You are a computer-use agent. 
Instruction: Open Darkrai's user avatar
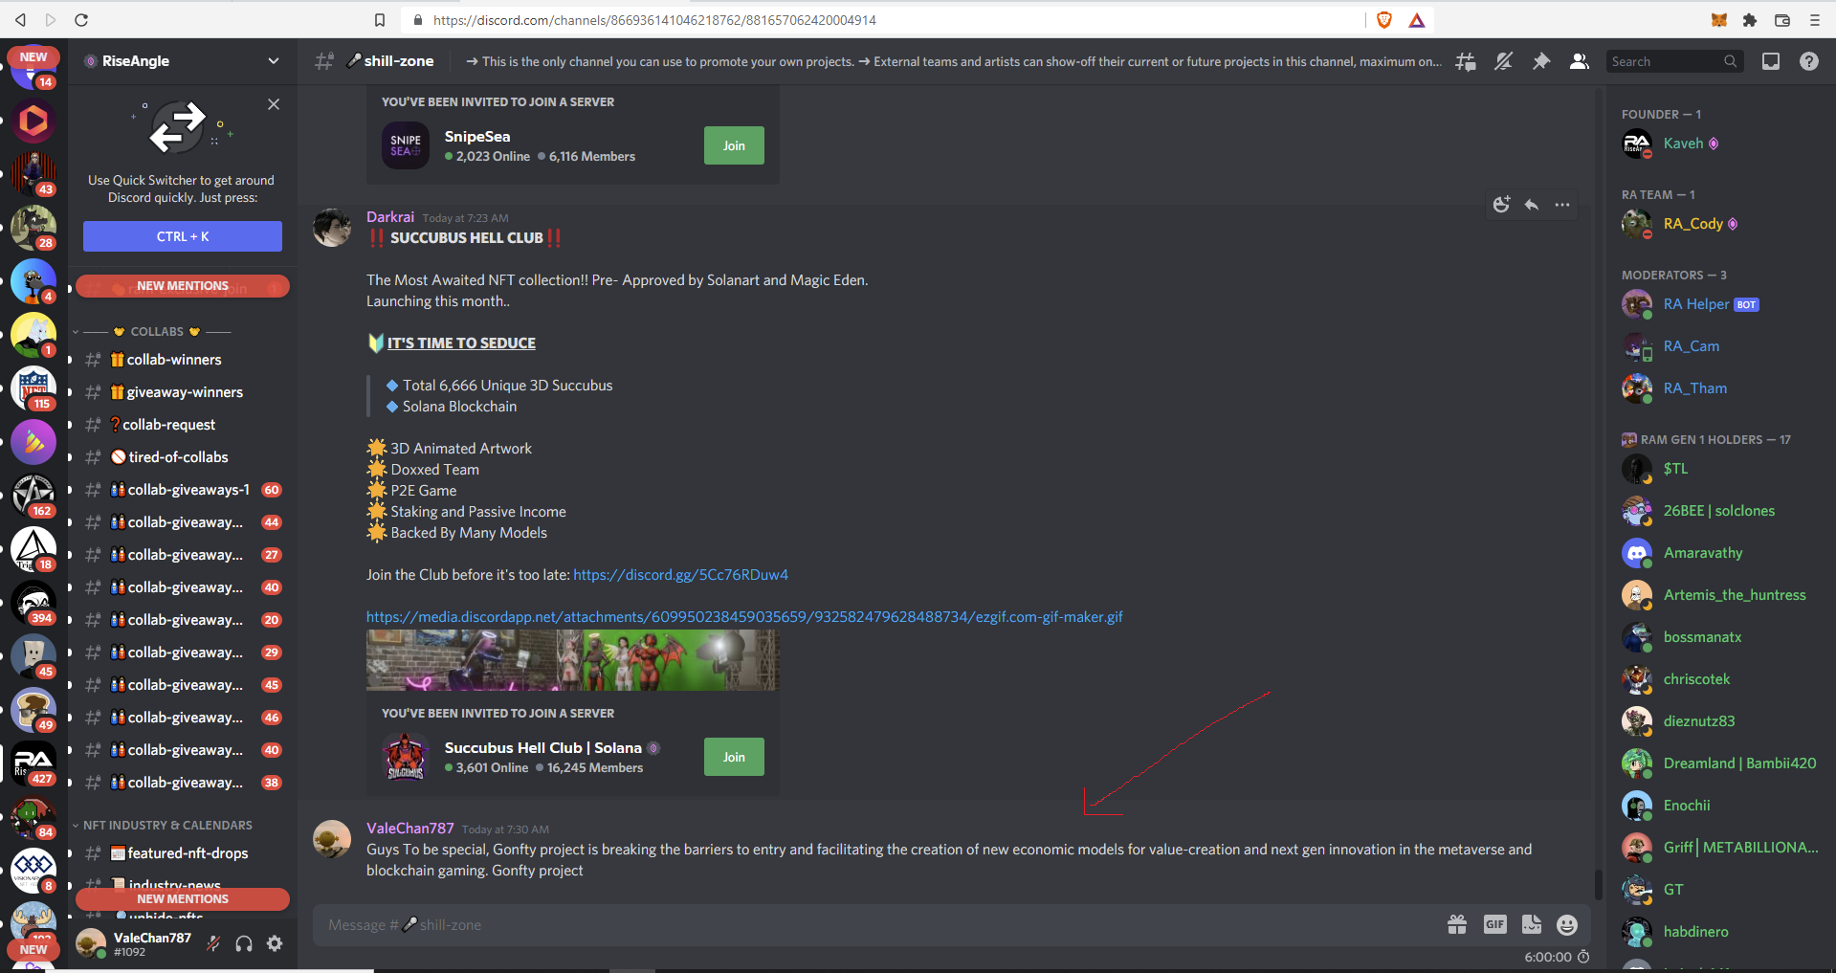[332, 228]
